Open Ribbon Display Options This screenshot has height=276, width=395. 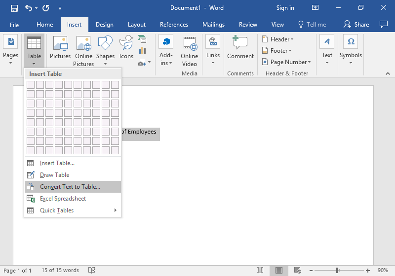tap(315, 7)
